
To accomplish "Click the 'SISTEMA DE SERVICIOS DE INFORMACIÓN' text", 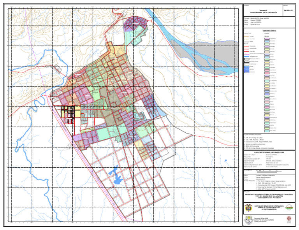I will (x=269, y=206).
